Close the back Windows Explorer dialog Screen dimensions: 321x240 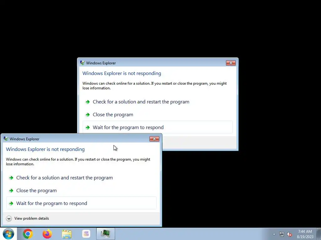[231, 63]
